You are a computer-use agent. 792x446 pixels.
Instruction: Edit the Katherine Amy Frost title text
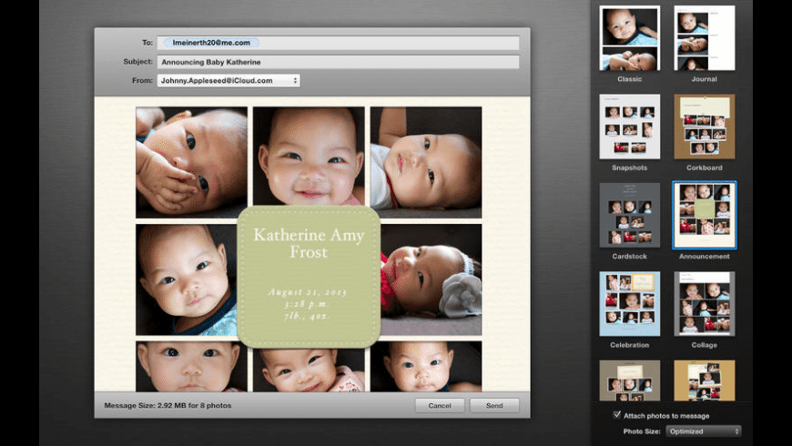pyautogui.click(x=309, y=243)
